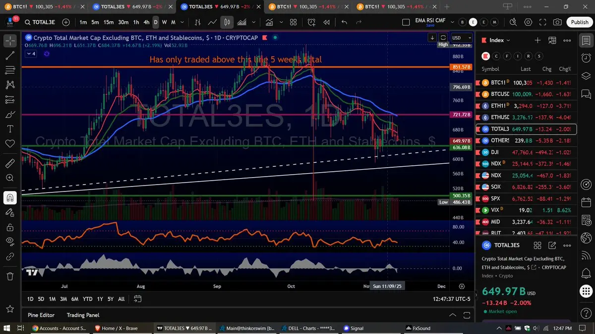Image resolution: width=595 pixels, height=334 pixels.
Task: Open indicator templates grid
Action: [293, 22]
